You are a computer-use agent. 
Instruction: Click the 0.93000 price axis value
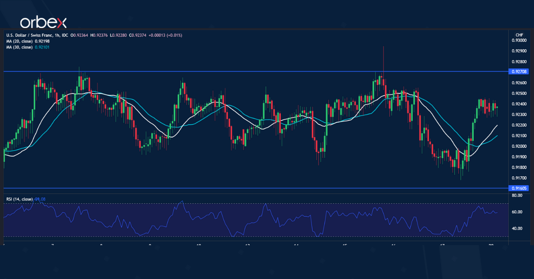[519, 40]
